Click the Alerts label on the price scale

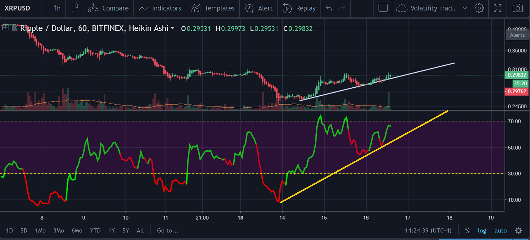pos(517,35)
